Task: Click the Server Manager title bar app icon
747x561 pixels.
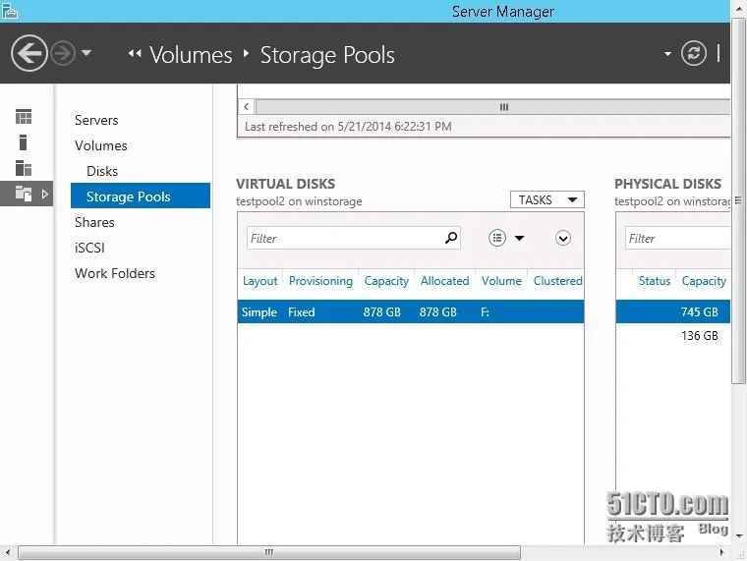Action: tap(10, 11)
